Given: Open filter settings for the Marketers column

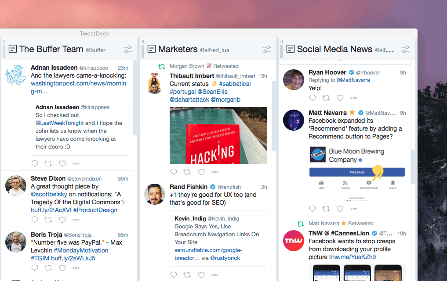Looking at the screenshot, I should pos(267,50).
